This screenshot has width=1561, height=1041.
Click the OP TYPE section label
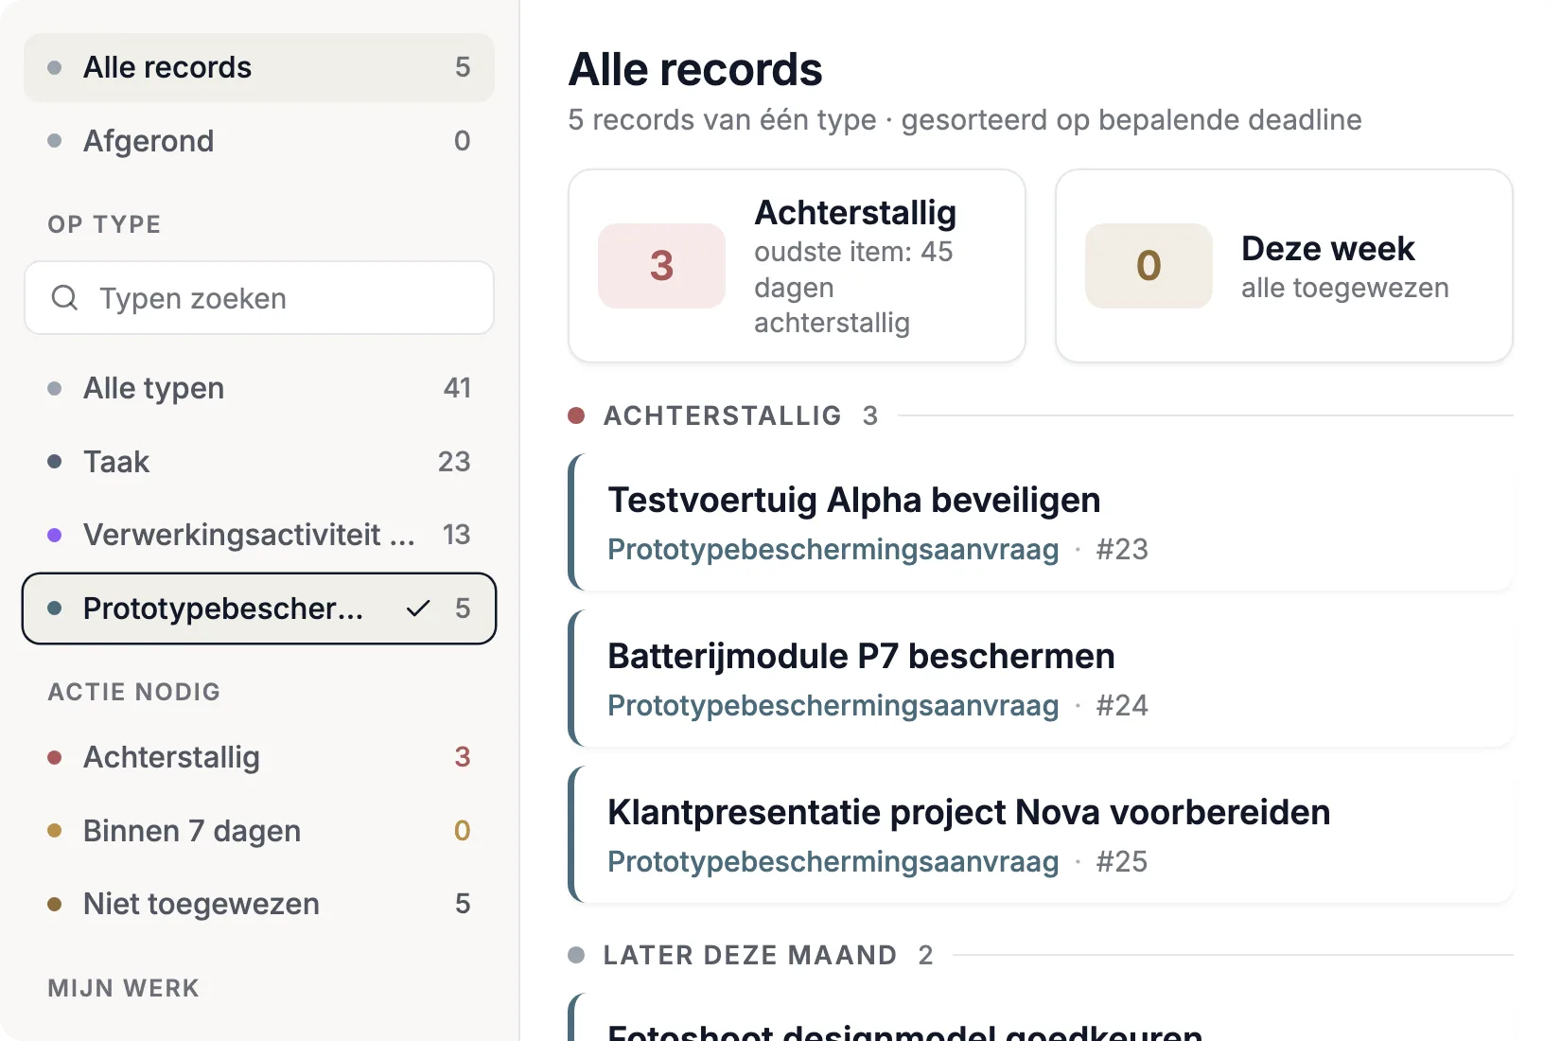coord(104,224)
